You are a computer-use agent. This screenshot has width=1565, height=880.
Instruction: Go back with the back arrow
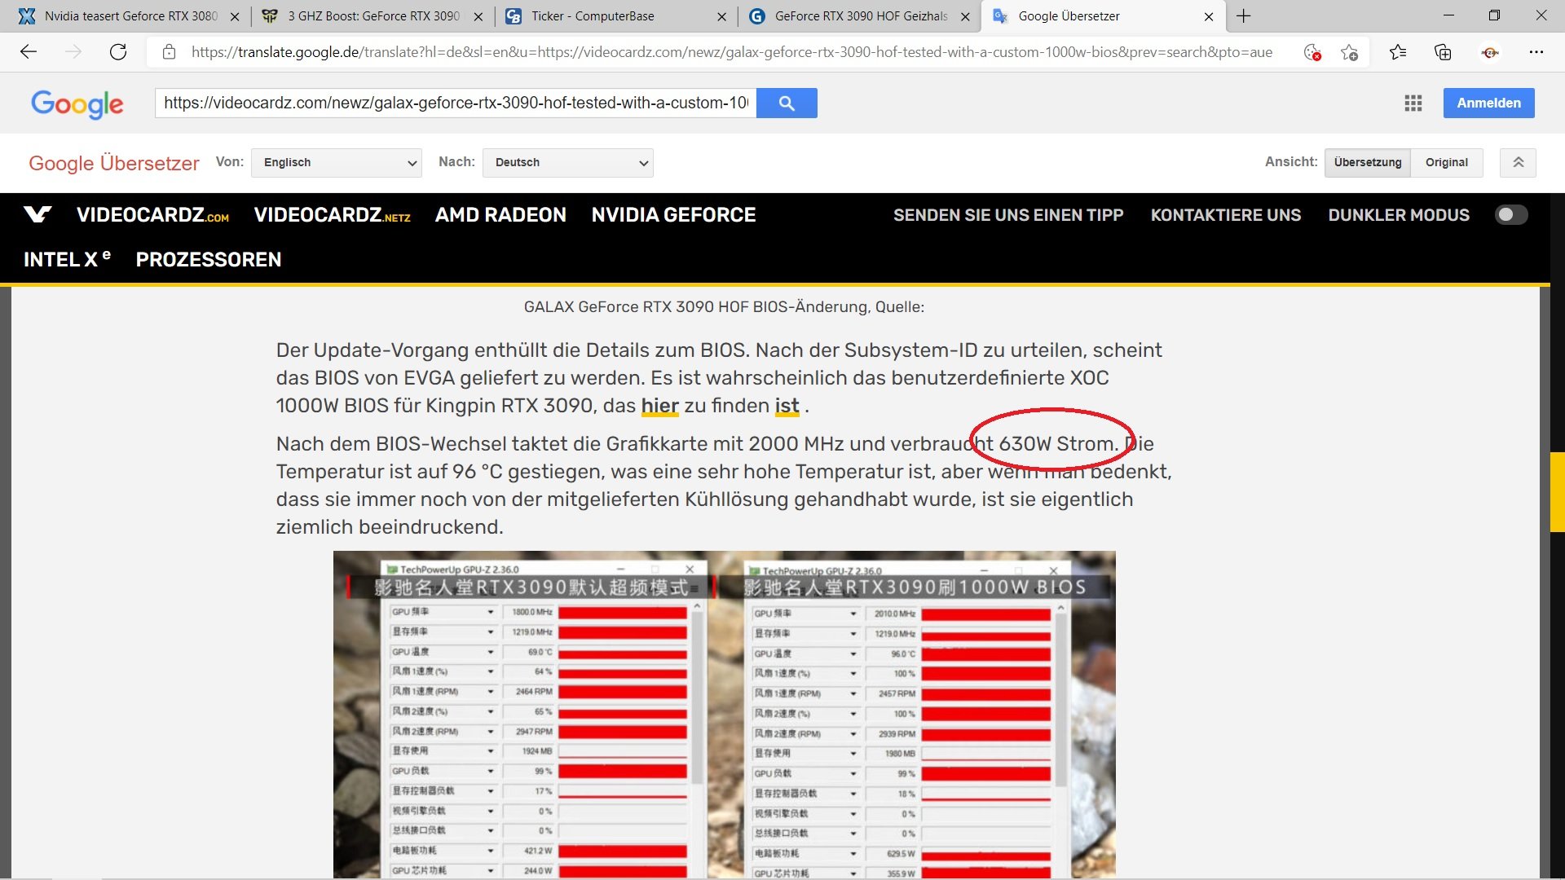(x=29, y=52)
